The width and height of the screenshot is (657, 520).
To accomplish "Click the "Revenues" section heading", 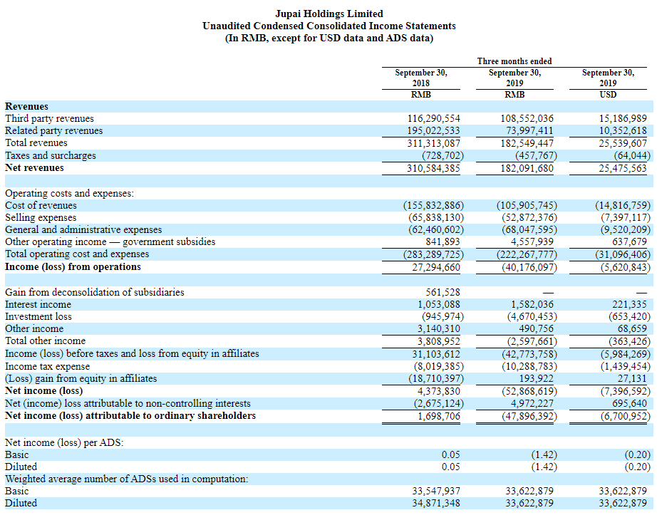I will point(26,106).
